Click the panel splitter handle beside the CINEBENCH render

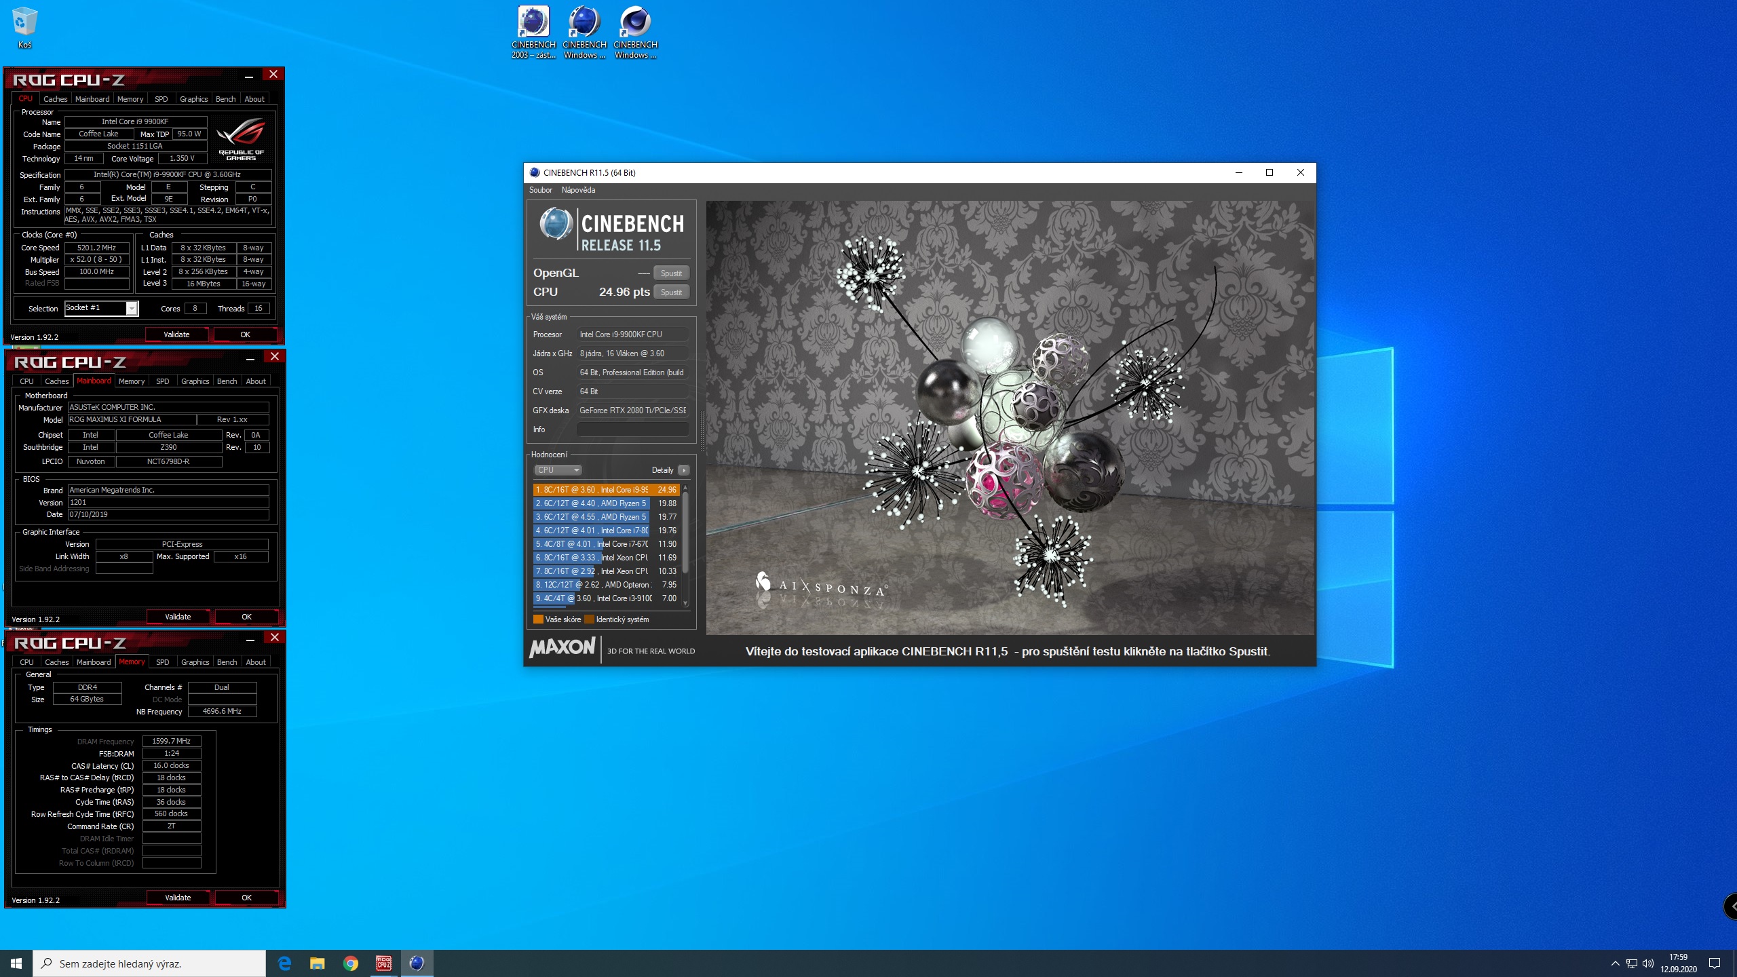coord(702,431)
